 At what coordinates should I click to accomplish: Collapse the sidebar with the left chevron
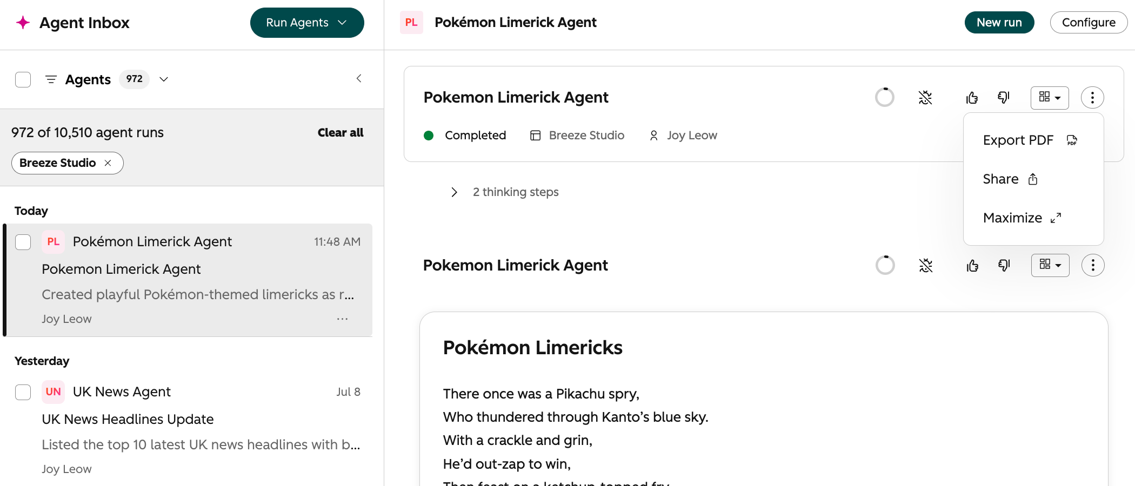pyautogui.click(x=359, y=78)
